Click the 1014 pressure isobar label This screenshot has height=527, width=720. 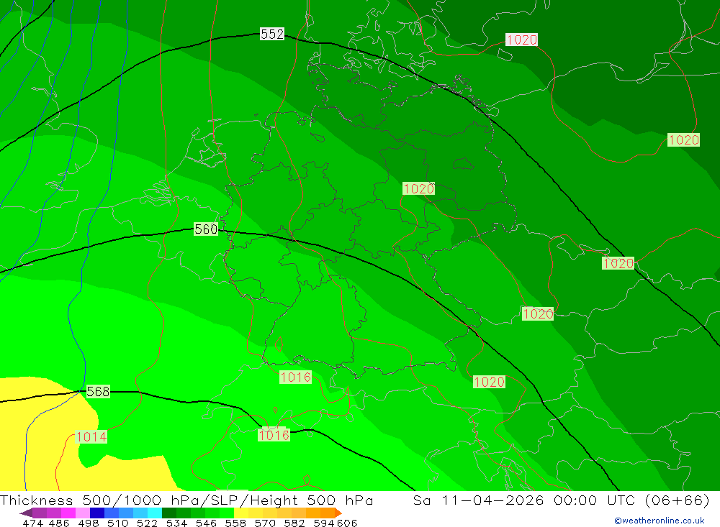pos(91,436)
